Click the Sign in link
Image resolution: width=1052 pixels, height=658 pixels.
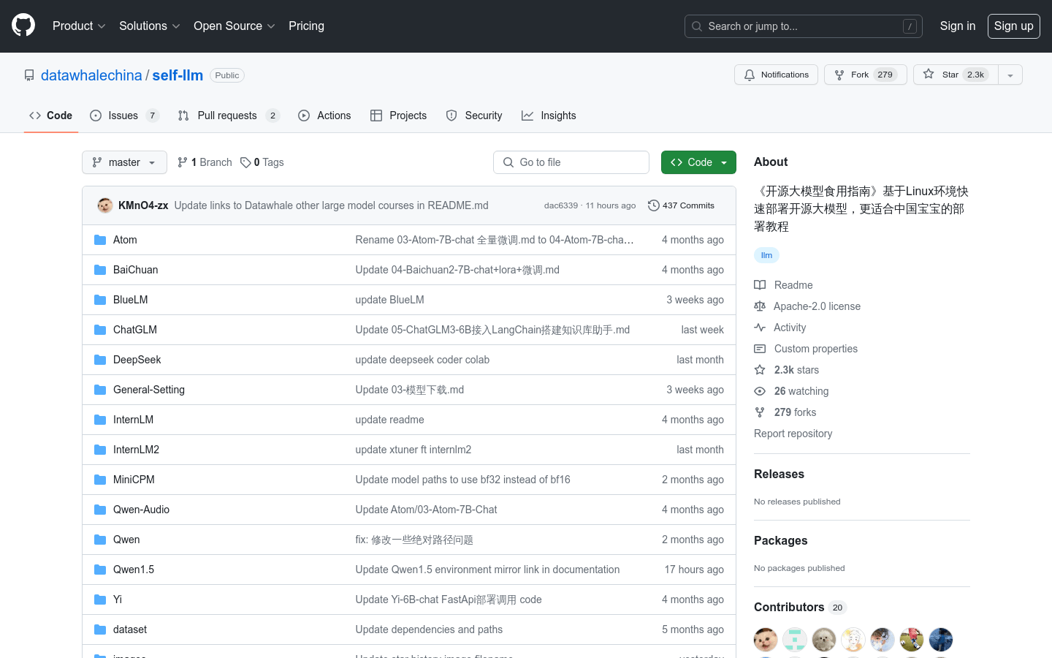point(957,26)
